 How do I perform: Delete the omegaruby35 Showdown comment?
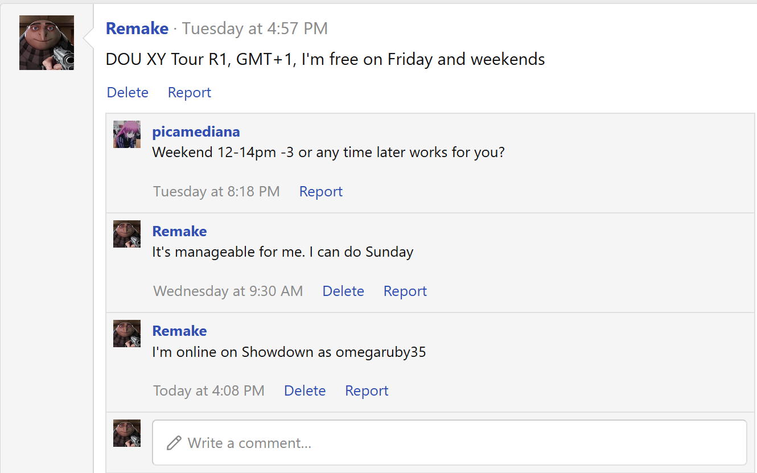[305, 390]
